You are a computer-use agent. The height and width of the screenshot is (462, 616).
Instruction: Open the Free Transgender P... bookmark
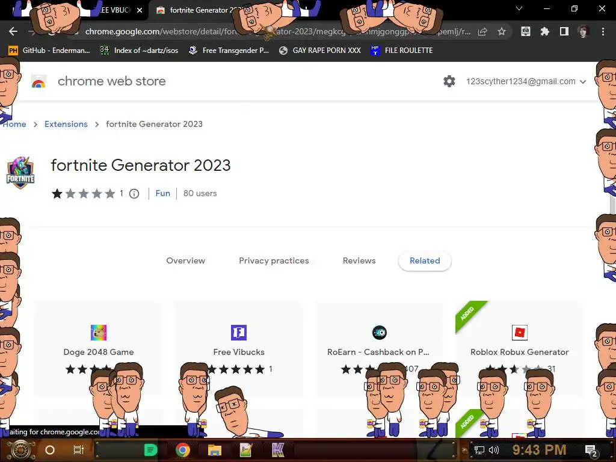coord(229,51)
